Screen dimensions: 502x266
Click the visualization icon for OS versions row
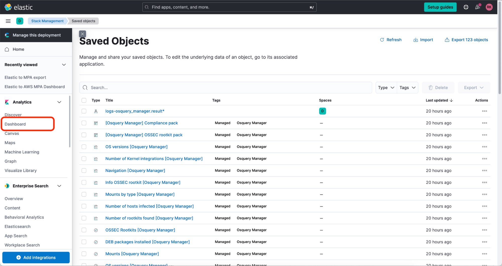coord(96,147)
